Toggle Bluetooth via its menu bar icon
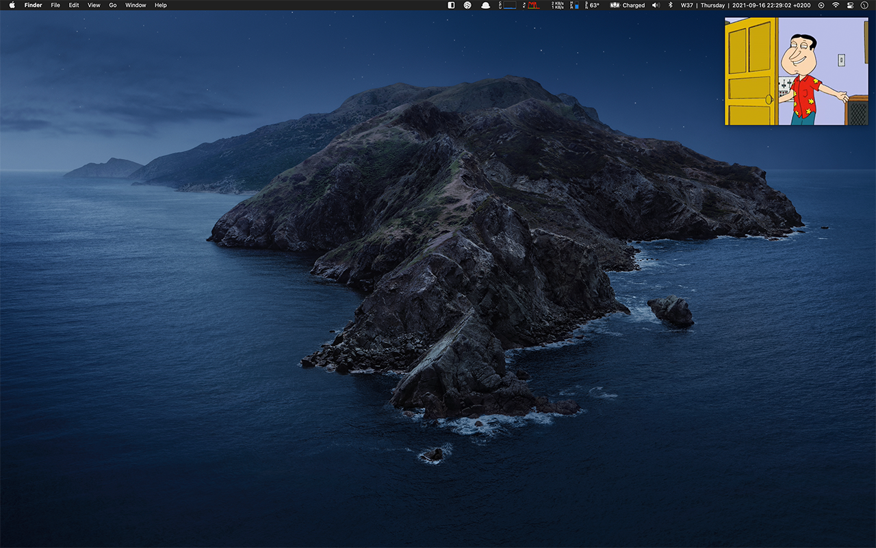The height and width of the screenshot is (548, 876). [669, 5]
